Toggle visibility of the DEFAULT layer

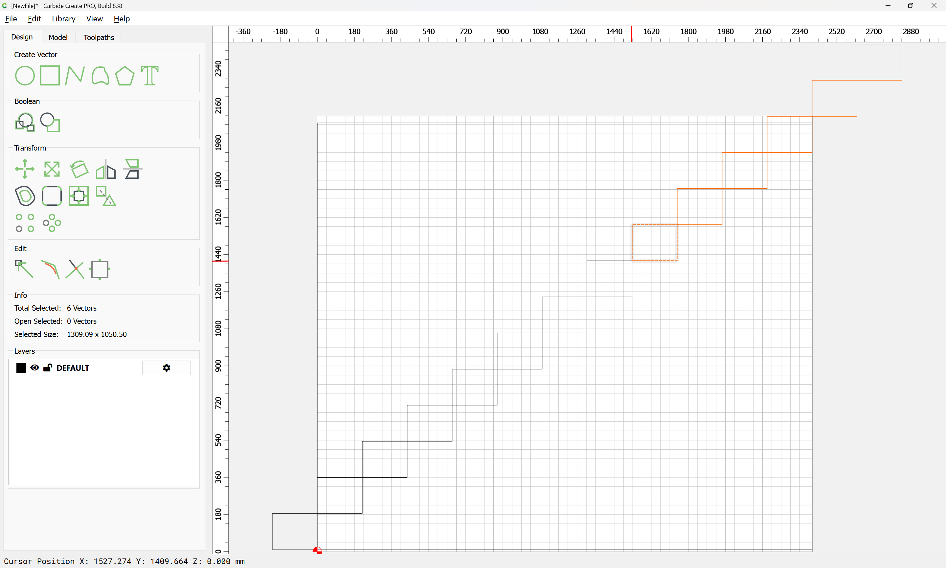[34, 368]
